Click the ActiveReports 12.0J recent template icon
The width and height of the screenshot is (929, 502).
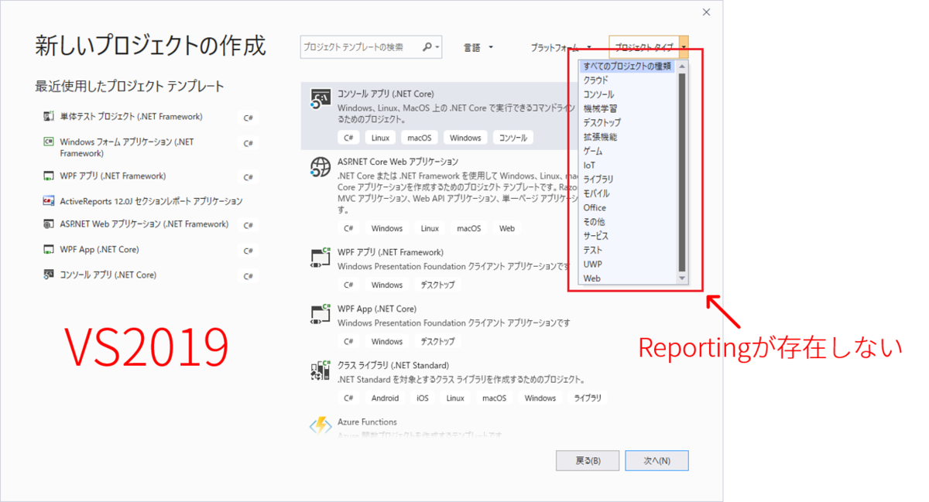48,201
